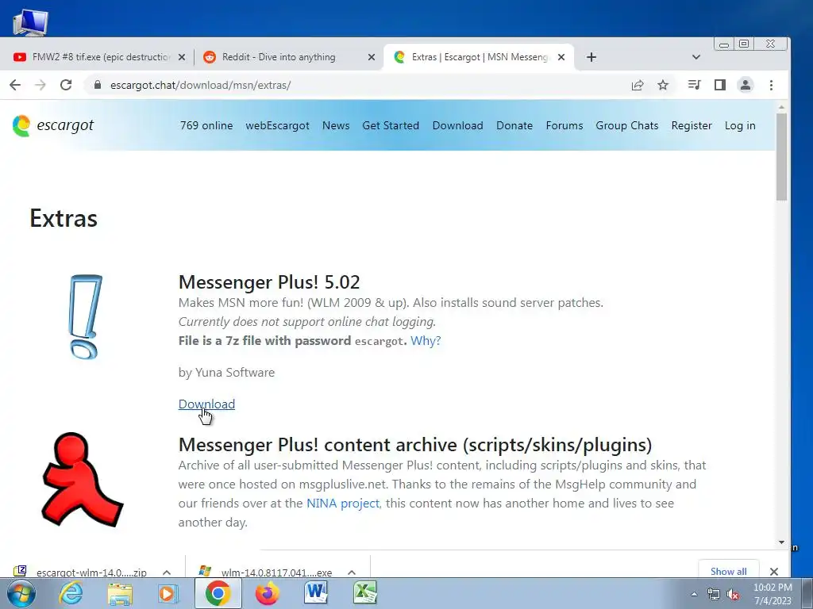Viewport: 813px width, 609px height.
Task: Click the Messenger Plus exclamation mark image
Action: (x=84, y=317)
